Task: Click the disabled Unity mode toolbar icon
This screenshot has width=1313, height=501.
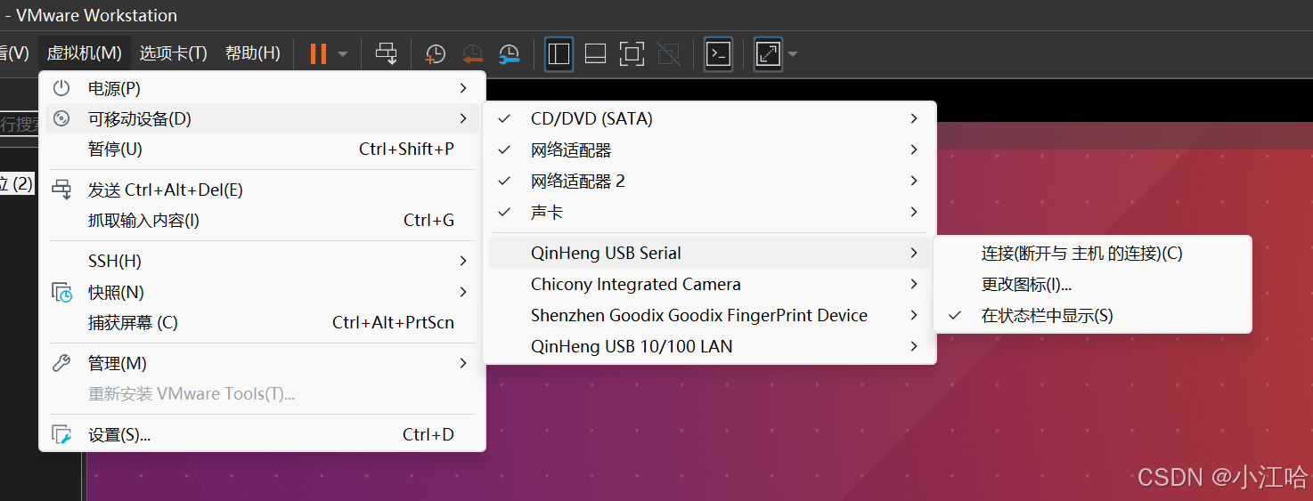Action: click(x=668, y=54)
